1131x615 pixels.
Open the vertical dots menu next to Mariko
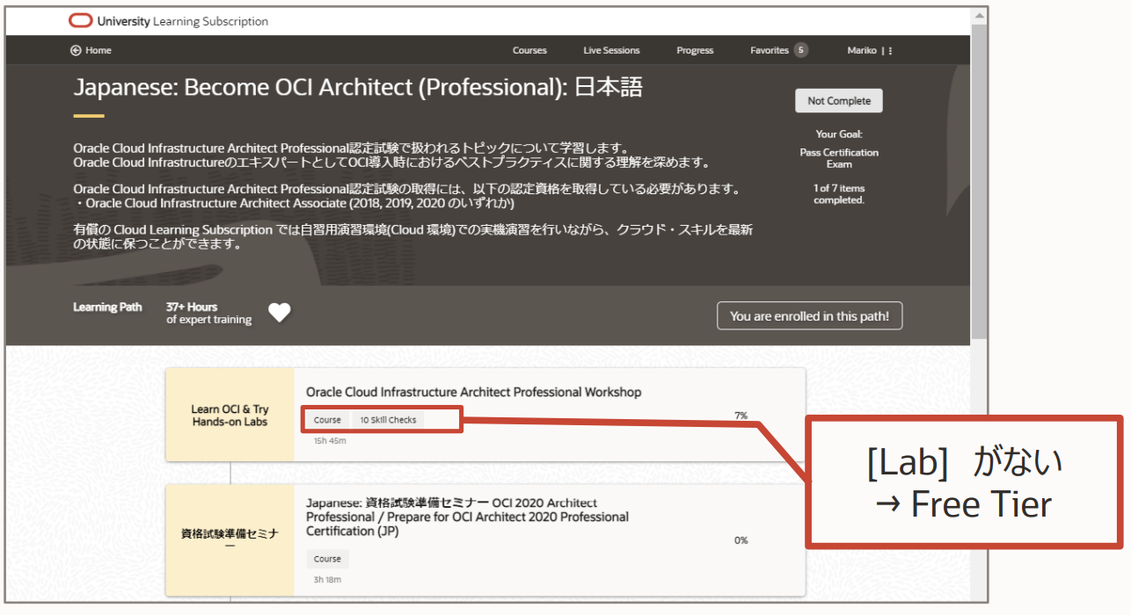click(x=890, y=51)
